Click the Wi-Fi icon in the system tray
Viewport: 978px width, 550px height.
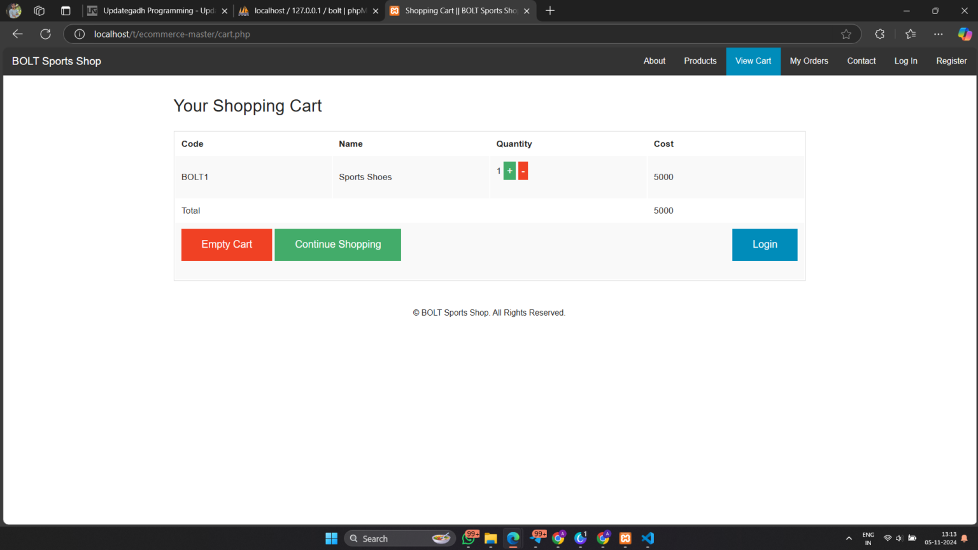pos(888,538)
